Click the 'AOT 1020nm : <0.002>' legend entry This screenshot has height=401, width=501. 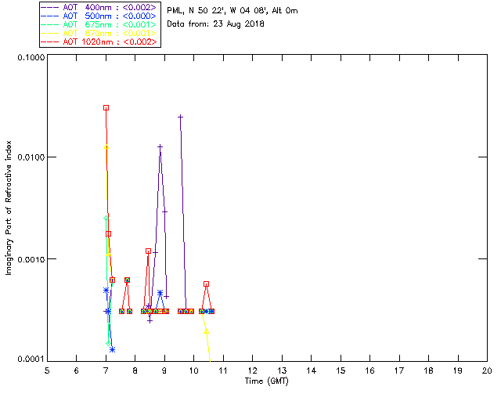coord(99,42)
